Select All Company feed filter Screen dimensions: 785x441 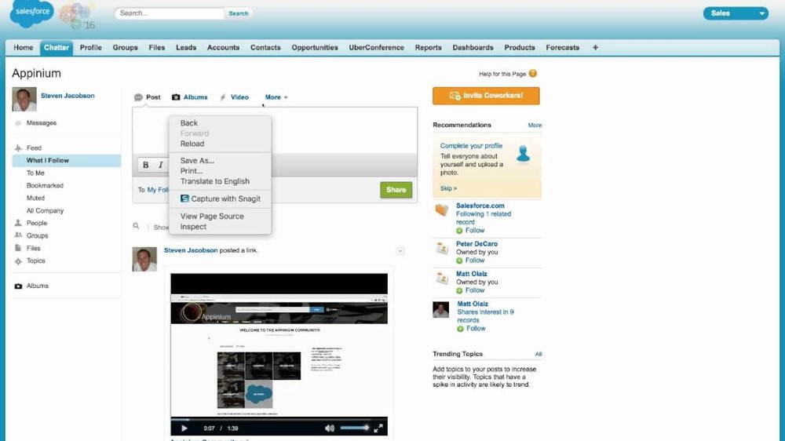(45, 211)
